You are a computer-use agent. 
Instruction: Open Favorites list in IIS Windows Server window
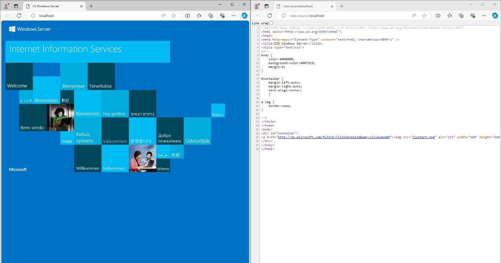pyautogui.click(x=199, y=16)
